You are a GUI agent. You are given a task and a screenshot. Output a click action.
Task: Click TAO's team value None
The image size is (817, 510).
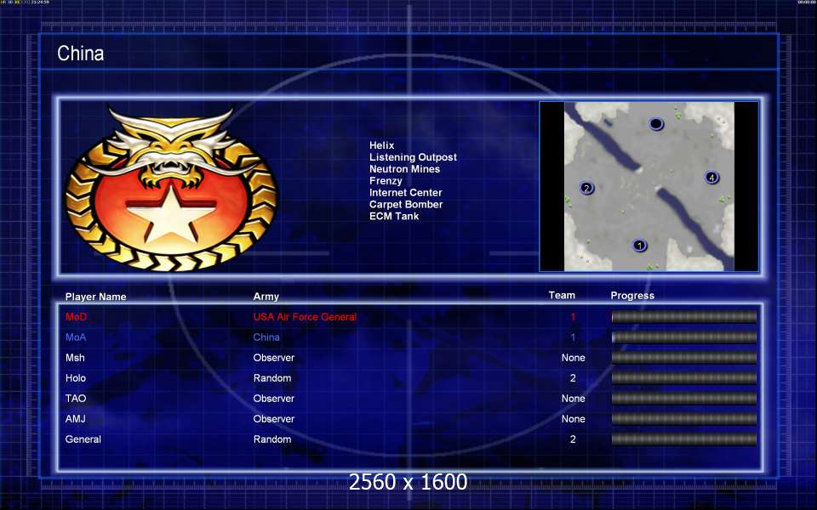click(573, 398)
